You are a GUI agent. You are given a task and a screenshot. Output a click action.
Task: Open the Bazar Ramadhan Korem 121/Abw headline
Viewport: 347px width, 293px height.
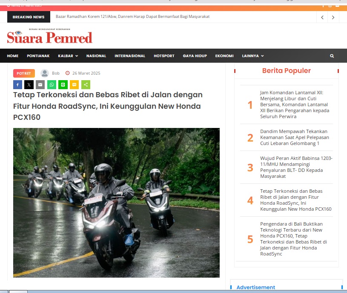click(x=132, y=17)
